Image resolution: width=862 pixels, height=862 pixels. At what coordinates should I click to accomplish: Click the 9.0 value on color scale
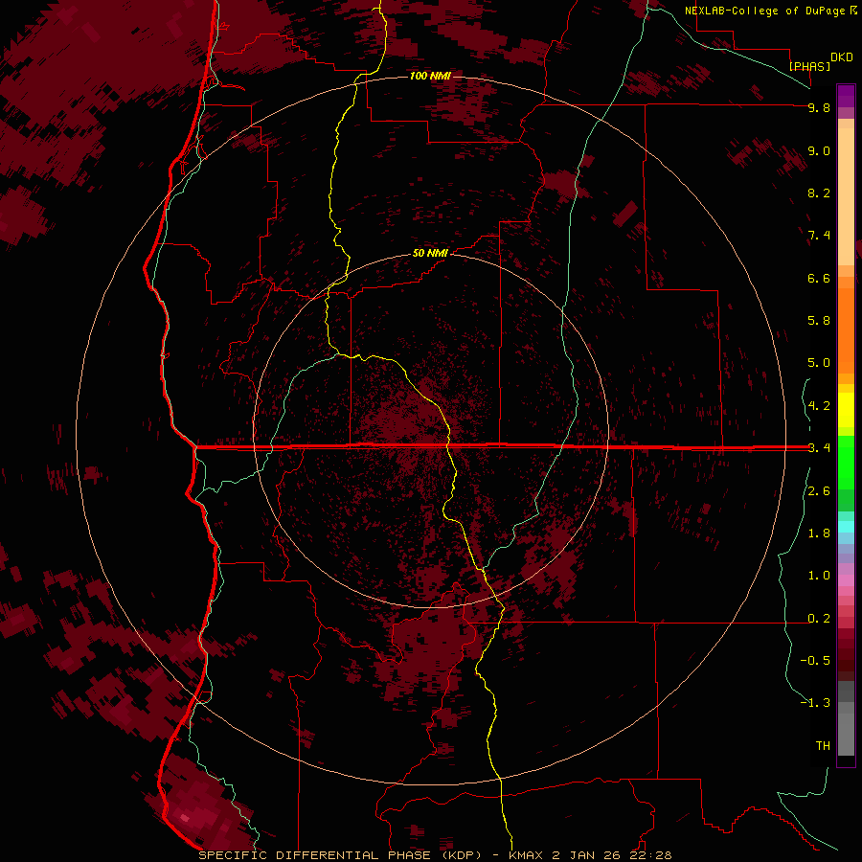click(x=819, y=150)
